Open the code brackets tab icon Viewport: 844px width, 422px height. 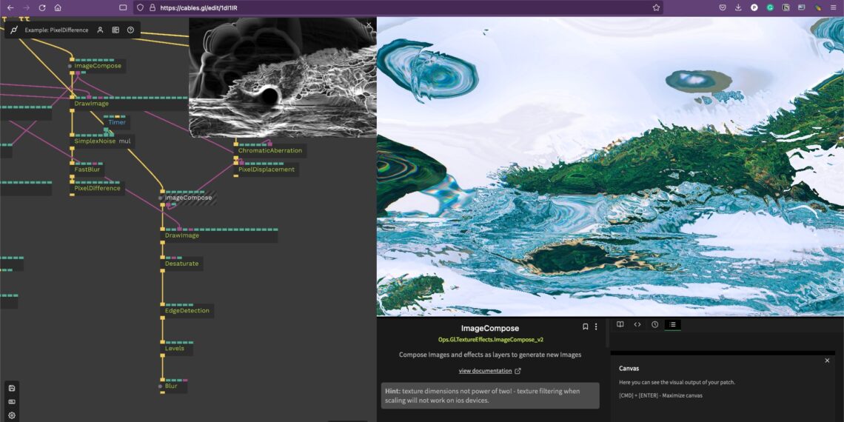point(637,324)
